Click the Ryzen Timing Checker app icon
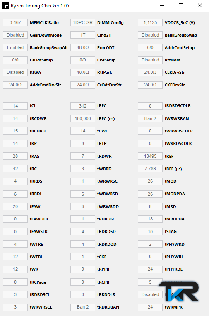Screen dimensions: 209x316 (5, 6)
